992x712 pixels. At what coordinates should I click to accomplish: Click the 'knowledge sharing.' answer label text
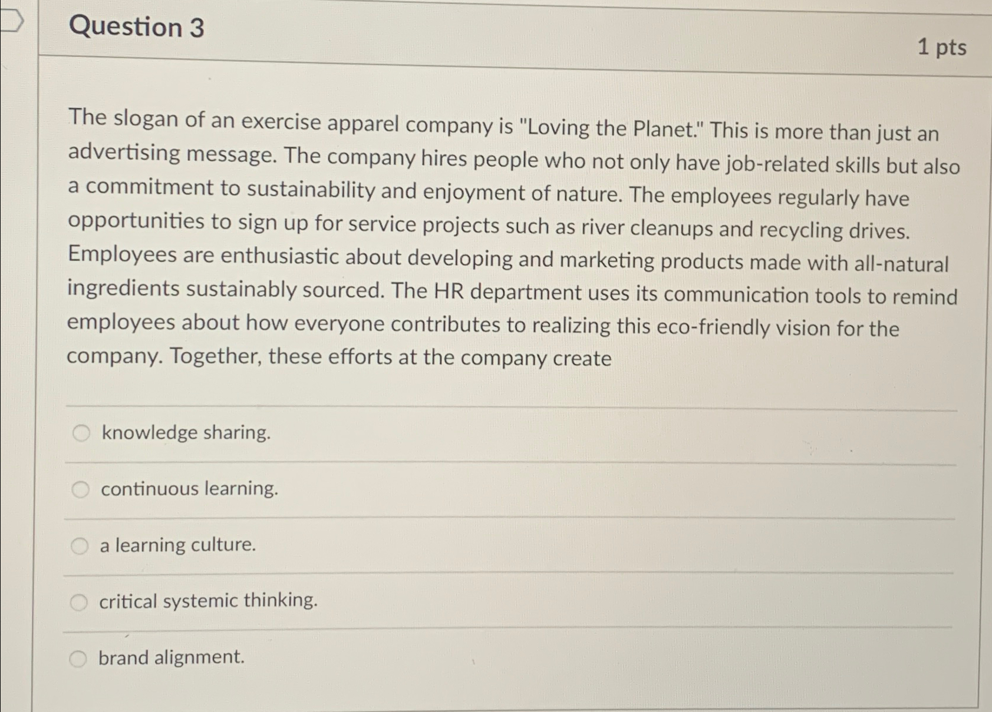[185, 433]
